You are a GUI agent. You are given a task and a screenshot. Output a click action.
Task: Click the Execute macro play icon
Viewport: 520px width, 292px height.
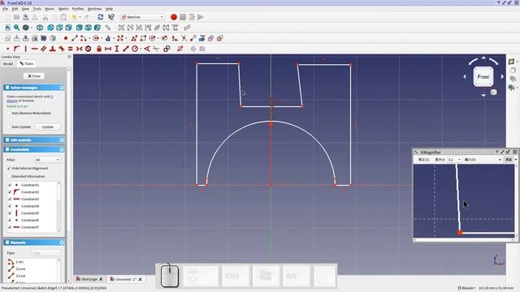[201, 17]
